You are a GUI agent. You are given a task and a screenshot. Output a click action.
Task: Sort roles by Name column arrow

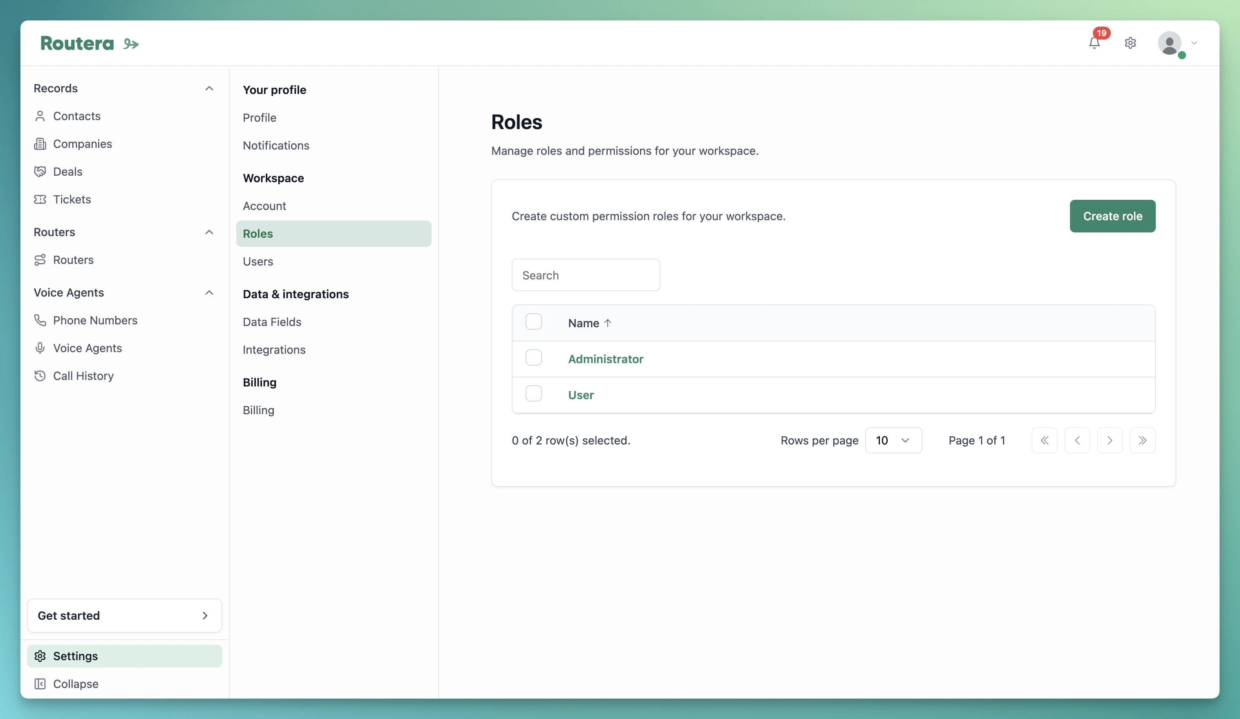tap(608, 323)
